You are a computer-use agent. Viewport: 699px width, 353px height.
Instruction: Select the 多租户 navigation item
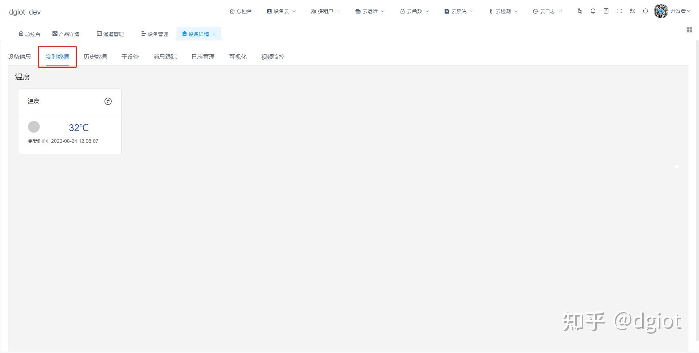(325, 11)
